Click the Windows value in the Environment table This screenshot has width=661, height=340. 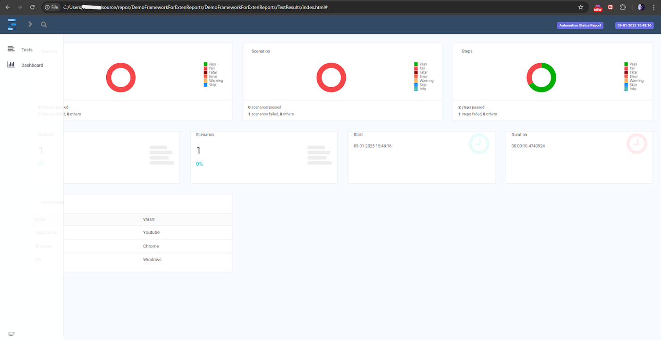coord(152,260)
